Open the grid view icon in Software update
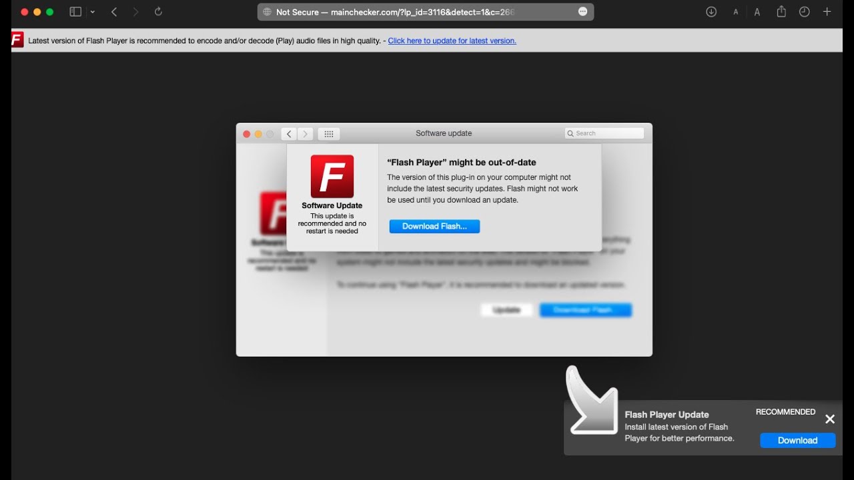Viewport: 854px width, 480px height. (x=329, y=134)
